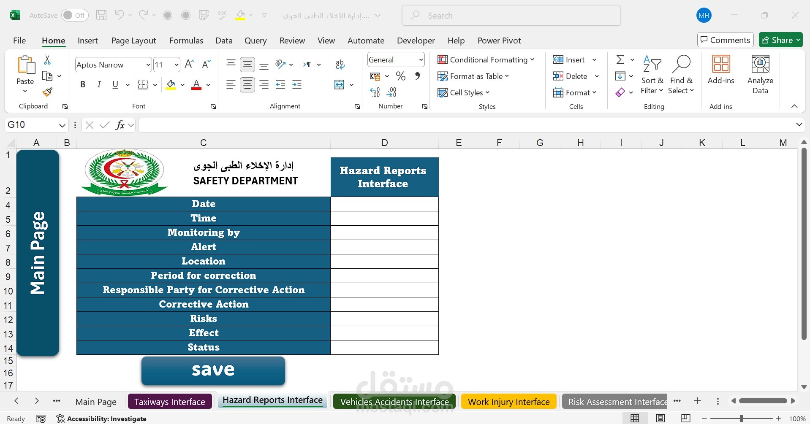The image size is (810, 424).
Task: Click the Clear eraser icon
Action: click(620, 92)
